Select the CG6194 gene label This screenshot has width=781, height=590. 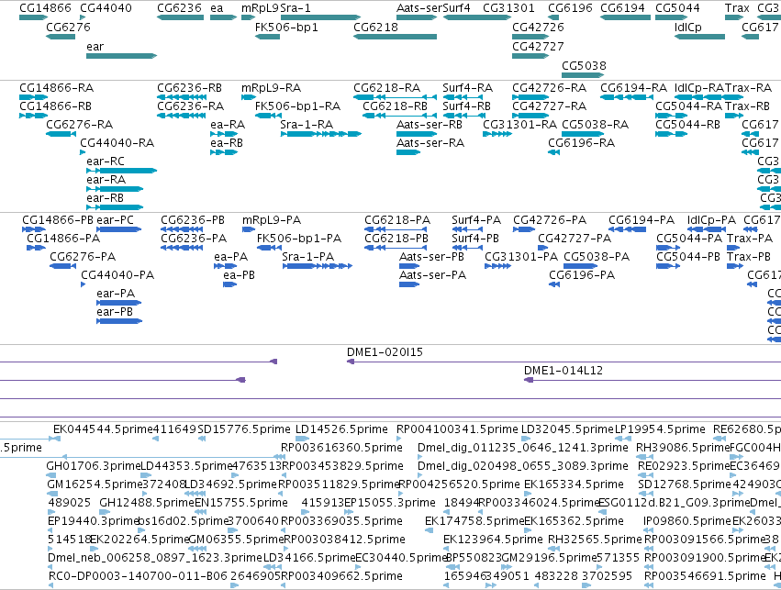622,8
